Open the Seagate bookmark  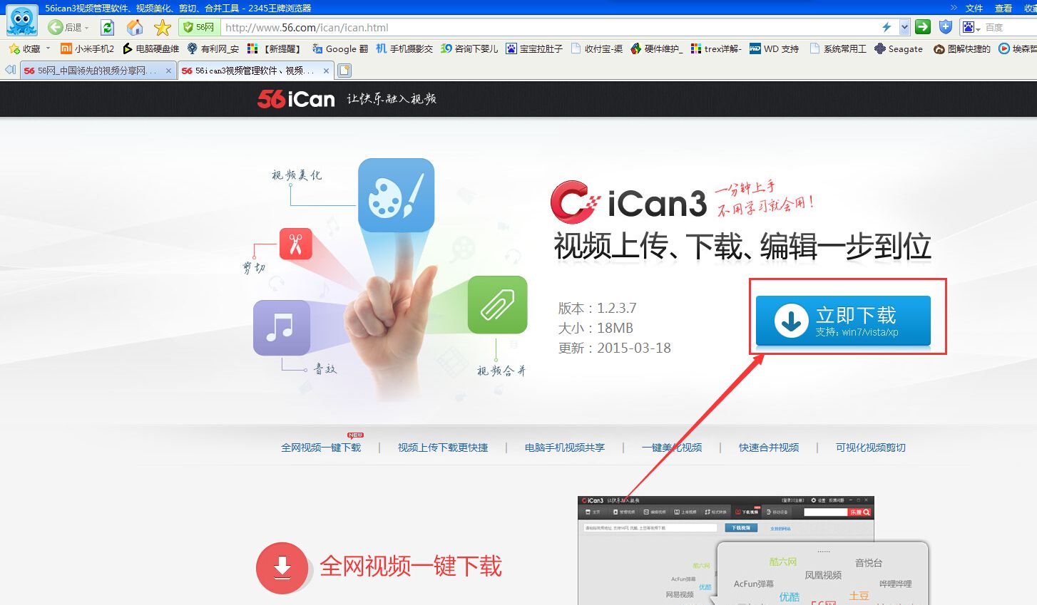(899, 48)
